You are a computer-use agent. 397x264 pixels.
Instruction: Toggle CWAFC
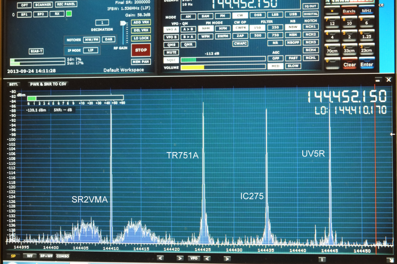pos(240,44)
